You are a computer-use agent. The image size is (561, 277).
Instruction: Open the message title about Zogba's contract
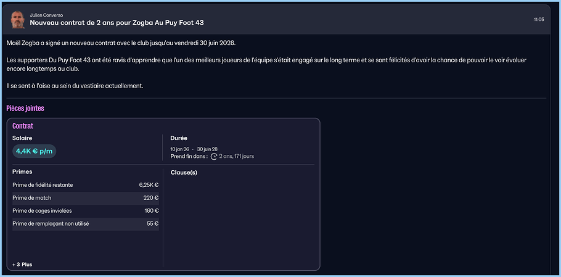[117, 23]
